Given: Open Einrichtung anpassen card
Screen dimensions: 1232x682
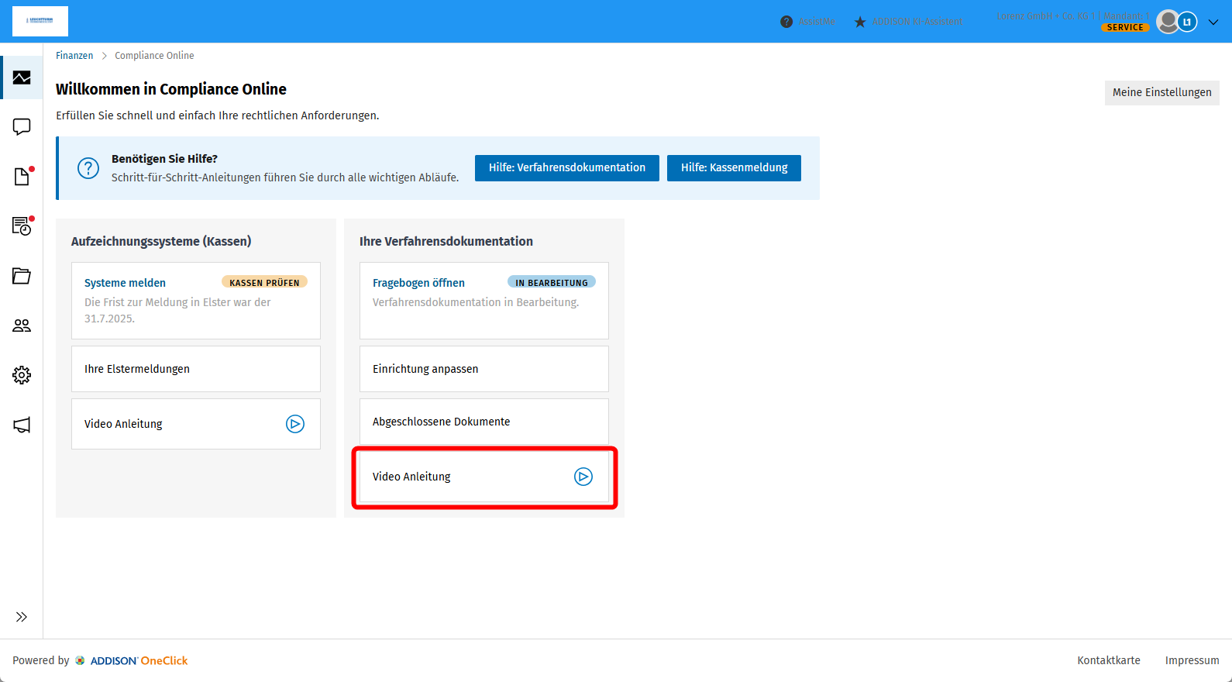Looking at the screenshot, I should (484, 369).
